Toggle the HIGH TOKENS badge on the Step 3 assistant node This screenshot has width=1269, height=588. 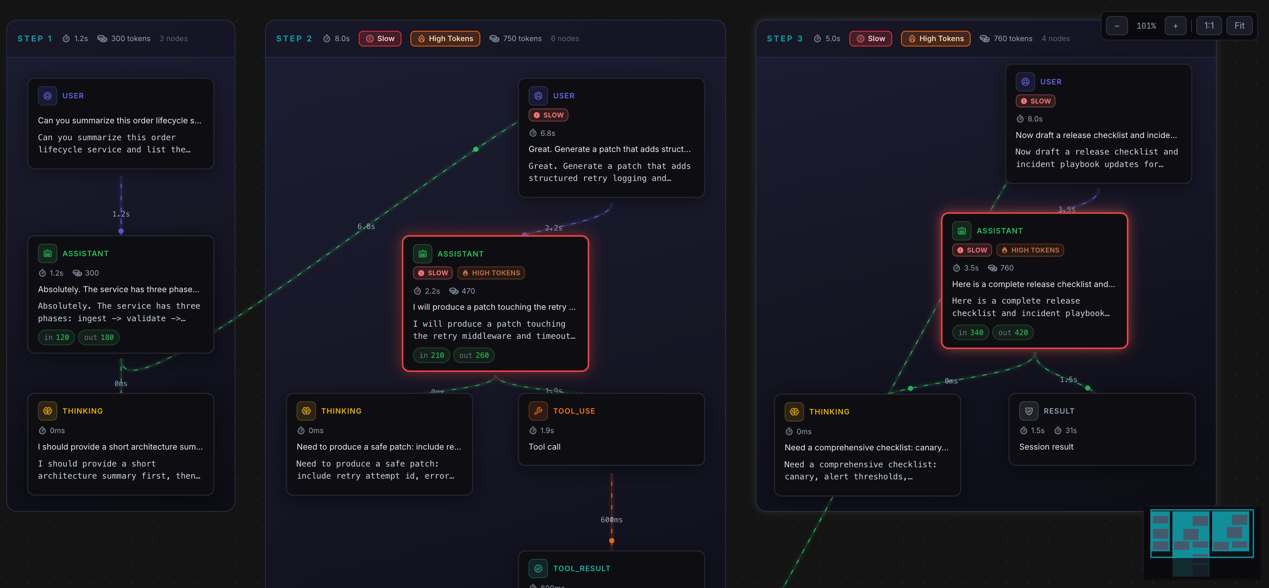click(x=1030, y=250)
